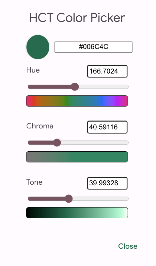
Task: Click the gray-to-green chroma gradient bar
Action: click(77, 157)
